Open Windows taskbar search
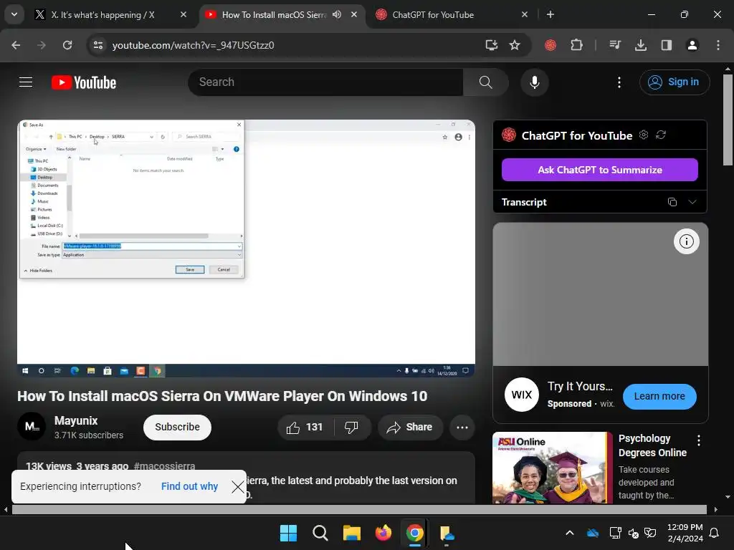 pyautogui.click(x=320, y=533)
